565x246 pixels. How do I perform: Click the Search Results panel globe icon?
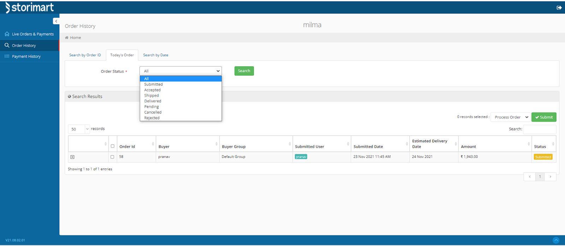click(x=70, y=97)
